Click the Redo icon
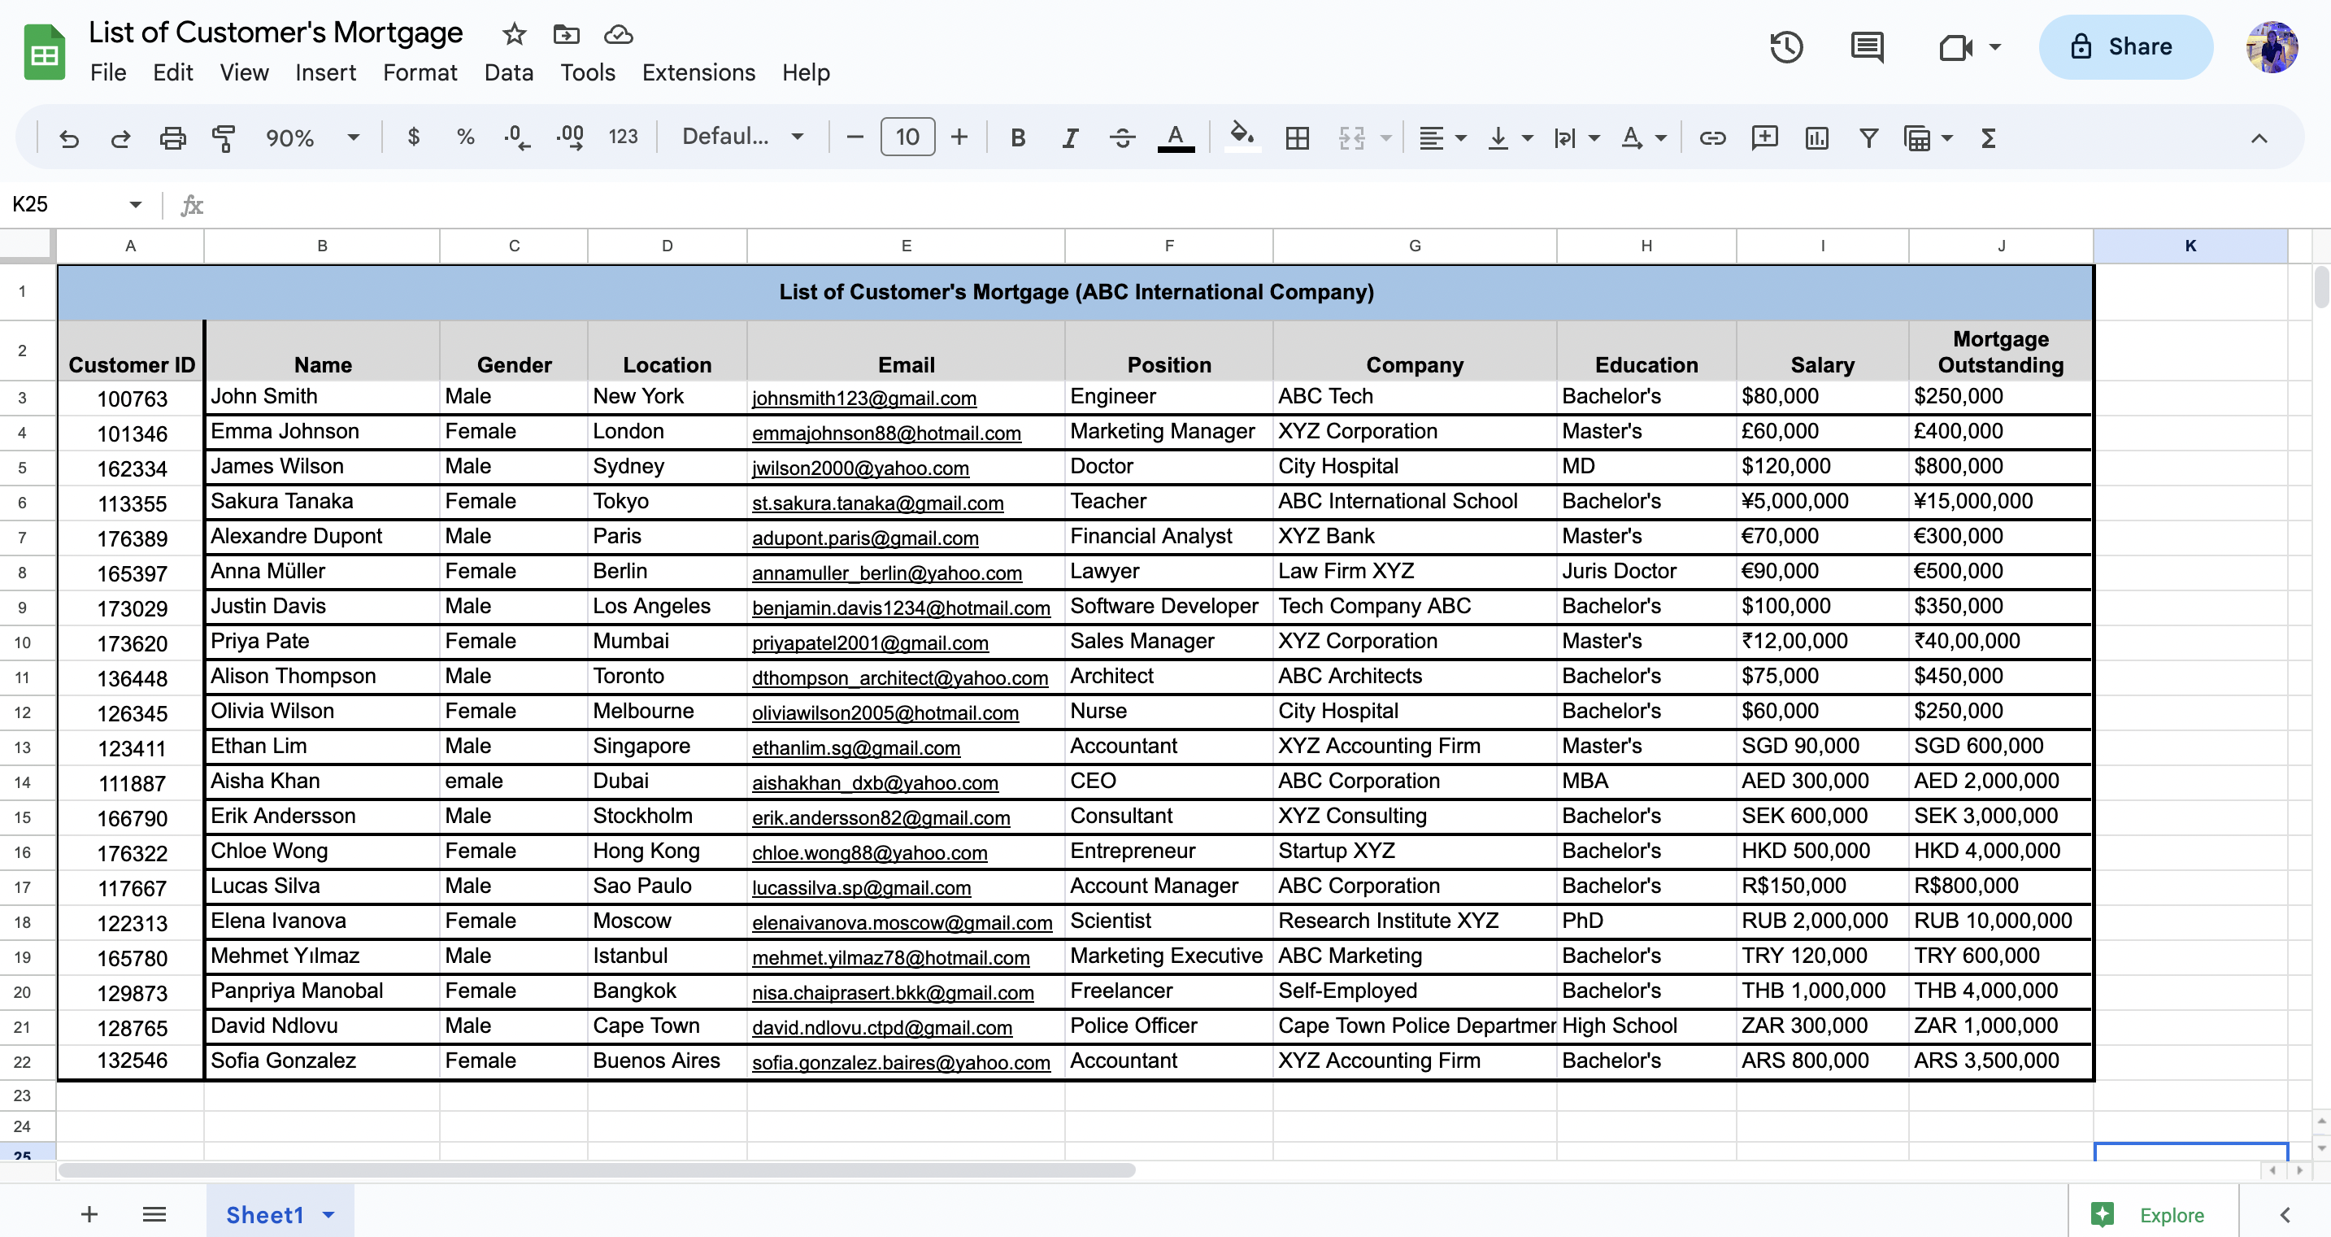This screenshot has width=2331, height=1237. click(120, 137)
